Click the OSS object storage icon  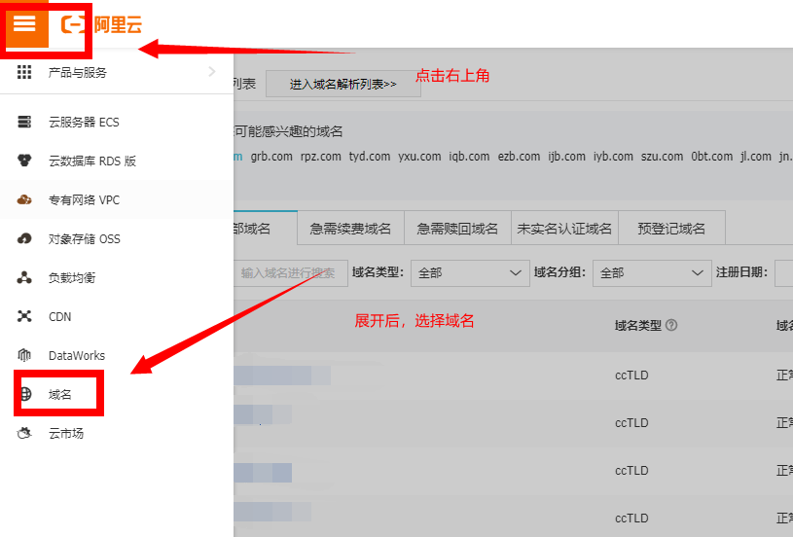coord(24,238)
